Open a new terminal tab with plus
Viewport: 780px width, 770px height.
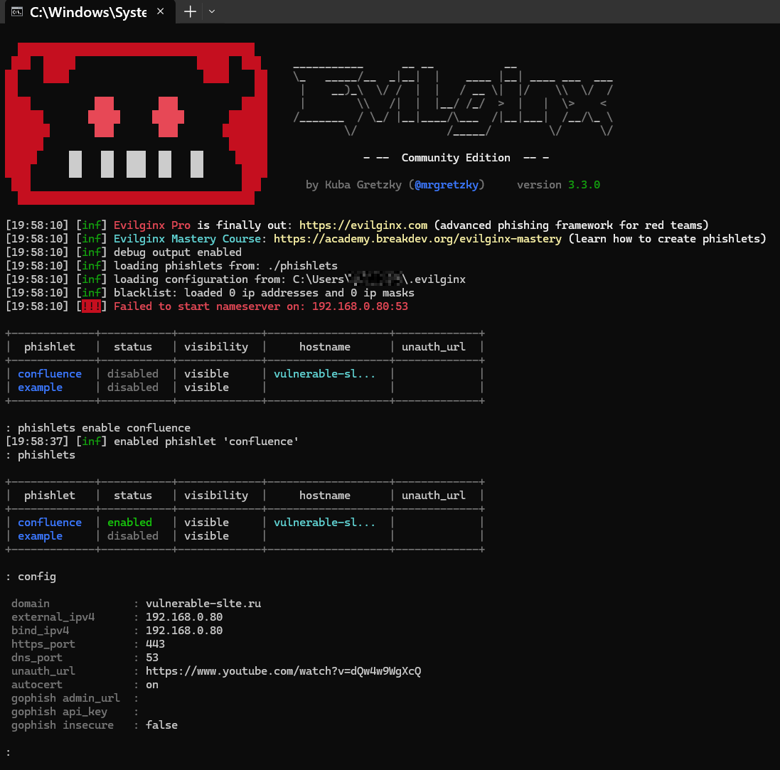[190, 11]
